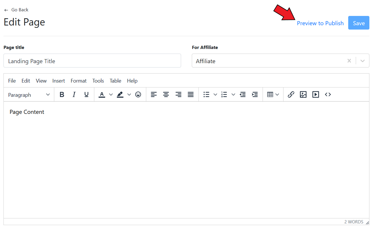372x228 pixels.
Task: Click the Save button
Action: tap(359, 23)
